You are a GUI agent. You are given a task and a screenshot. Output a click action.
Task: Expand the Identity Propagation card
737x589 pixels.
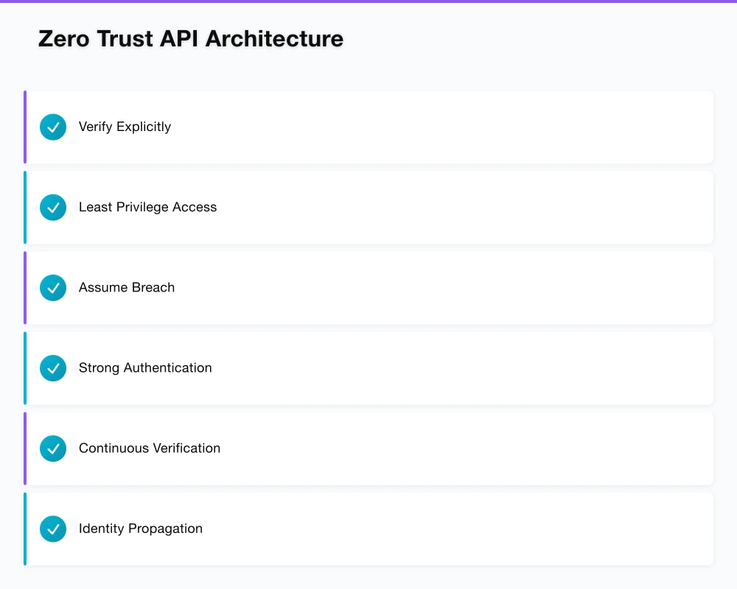368,528
